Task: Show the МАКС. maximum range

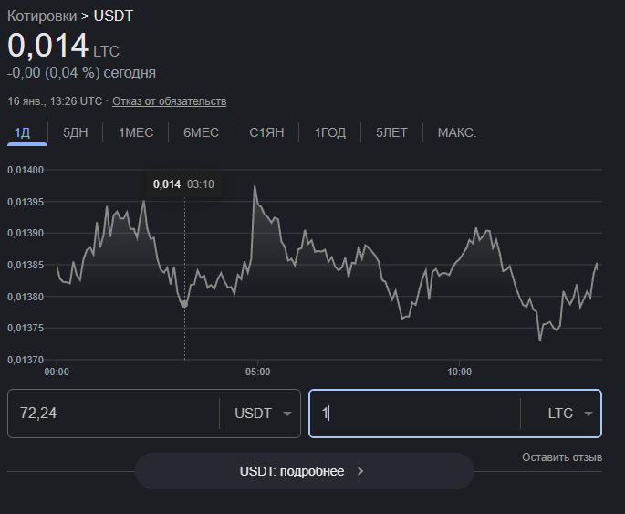Action: 457,132
